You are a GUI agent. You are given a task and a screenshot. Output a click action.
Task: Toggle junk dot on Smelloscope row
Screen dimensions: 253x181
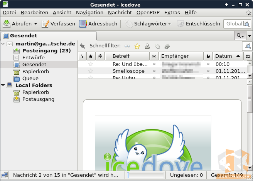(x=208, y=71)
